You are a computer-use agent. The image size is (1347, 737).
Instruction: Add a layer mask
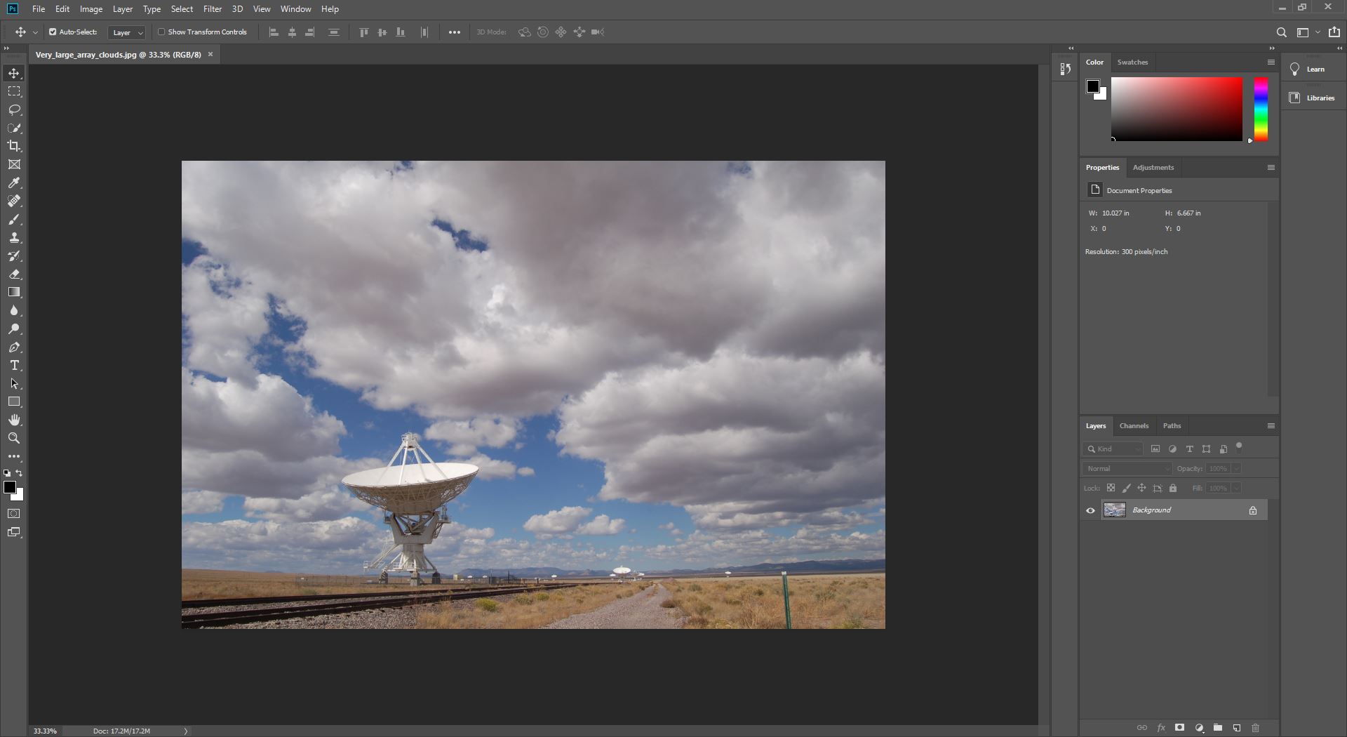(1180, 728)
